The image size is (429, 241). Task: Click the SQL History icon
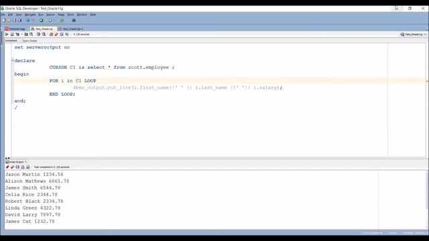tap(62, 34)
